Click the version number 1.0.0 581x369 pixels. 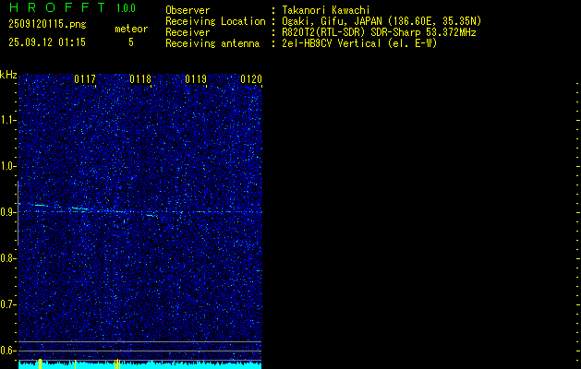pyautogui.click(x=126, y=8)
